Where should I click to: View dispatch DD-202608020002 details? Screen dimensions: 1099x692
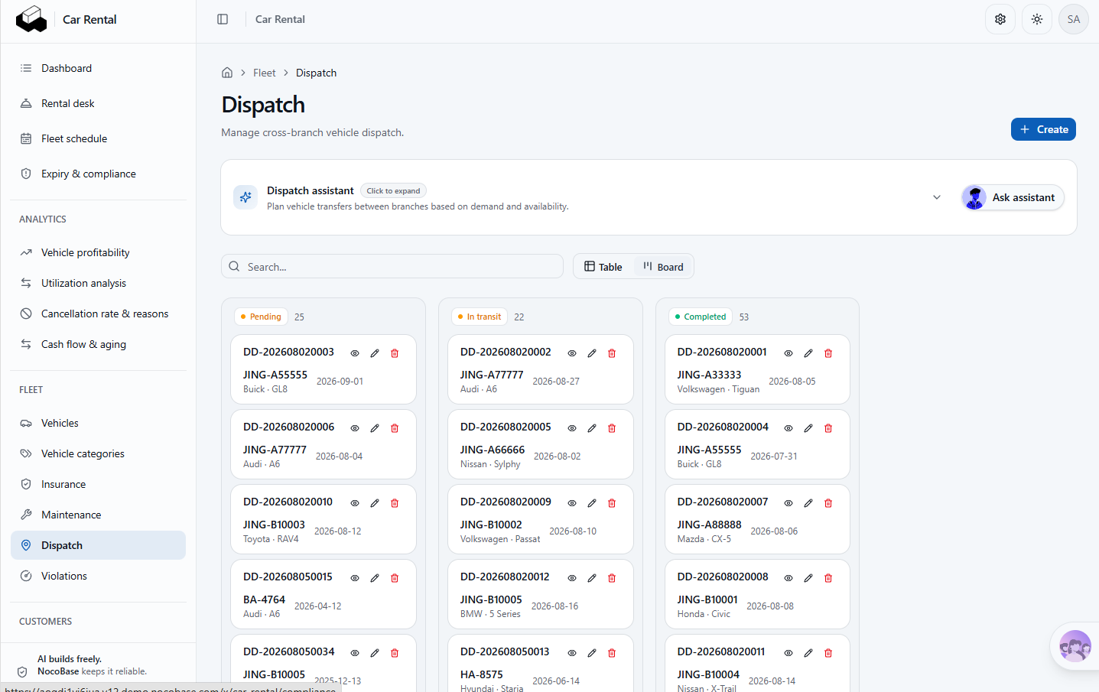click(572, 353)
